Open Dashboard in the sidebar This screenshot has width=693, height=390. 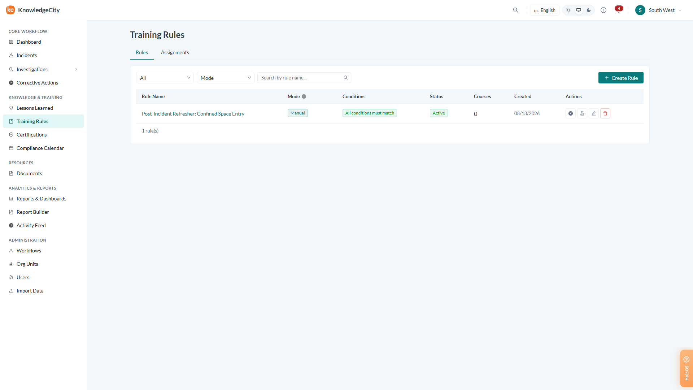[43, 42]
